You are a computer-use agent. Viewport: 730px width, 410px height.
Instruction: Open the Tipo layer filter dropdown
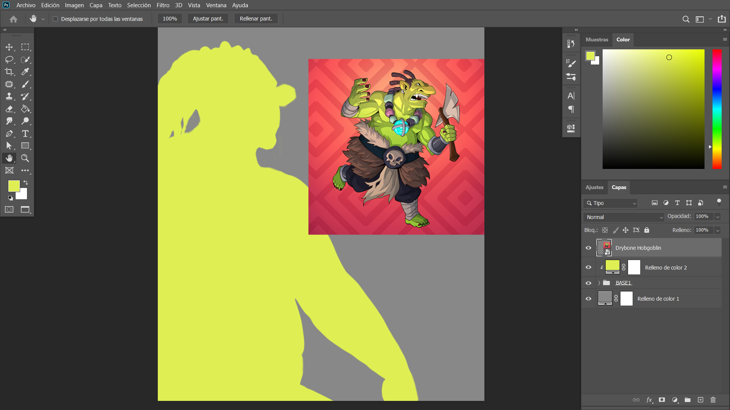click(x=611, y=203)
